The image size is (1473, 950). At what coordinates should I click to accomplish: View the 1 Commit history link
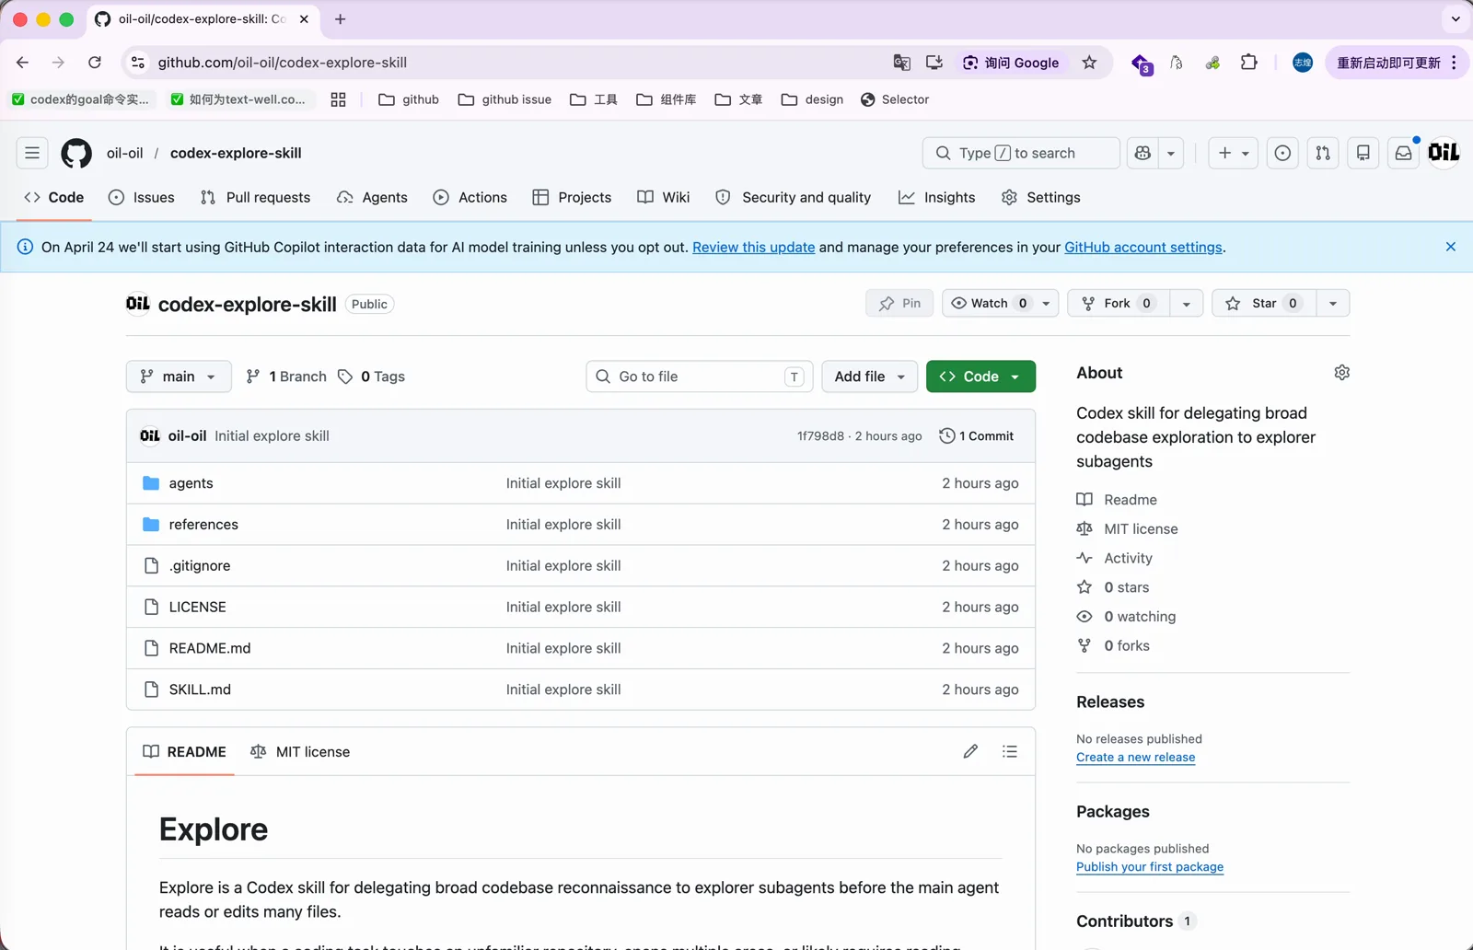pyautogui.click(x=977, y=436)
